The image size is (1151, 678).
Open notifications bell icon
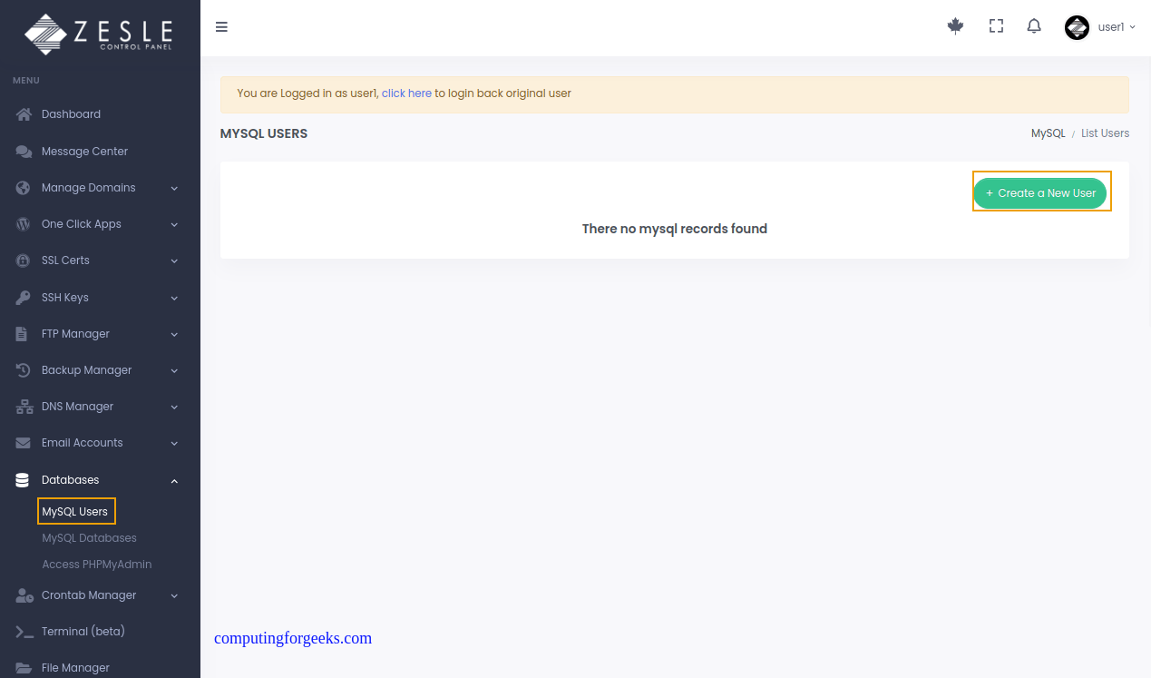coord(1034,26)
